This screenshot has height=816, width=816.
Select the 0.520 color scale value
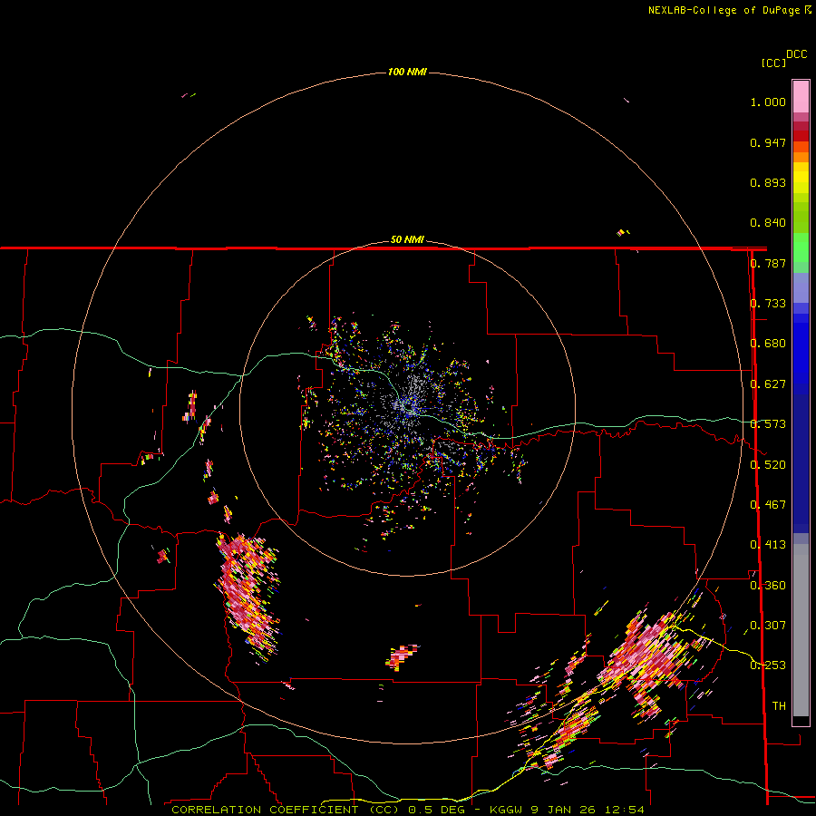pos(768,465)
